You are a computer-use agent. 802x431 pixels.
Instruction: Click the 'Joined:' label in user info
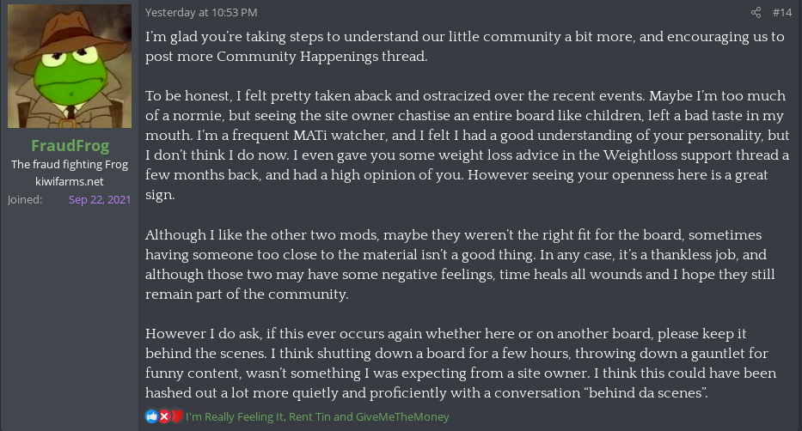(x=24, y=199)
